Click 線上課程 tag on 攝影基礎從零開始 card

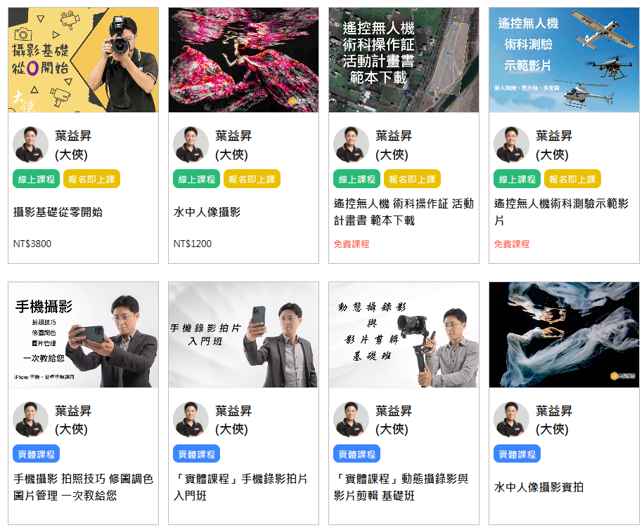click(x=36, y=179)
